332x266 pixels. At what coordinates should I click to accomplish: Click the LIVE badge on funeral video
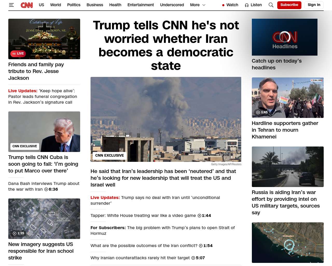[18, 54]
